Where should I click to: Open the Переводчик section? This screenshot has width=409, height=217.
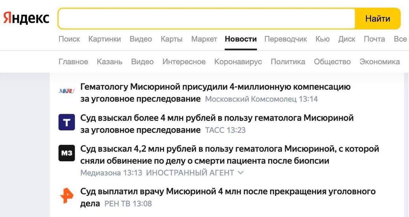tap(286, 39)
